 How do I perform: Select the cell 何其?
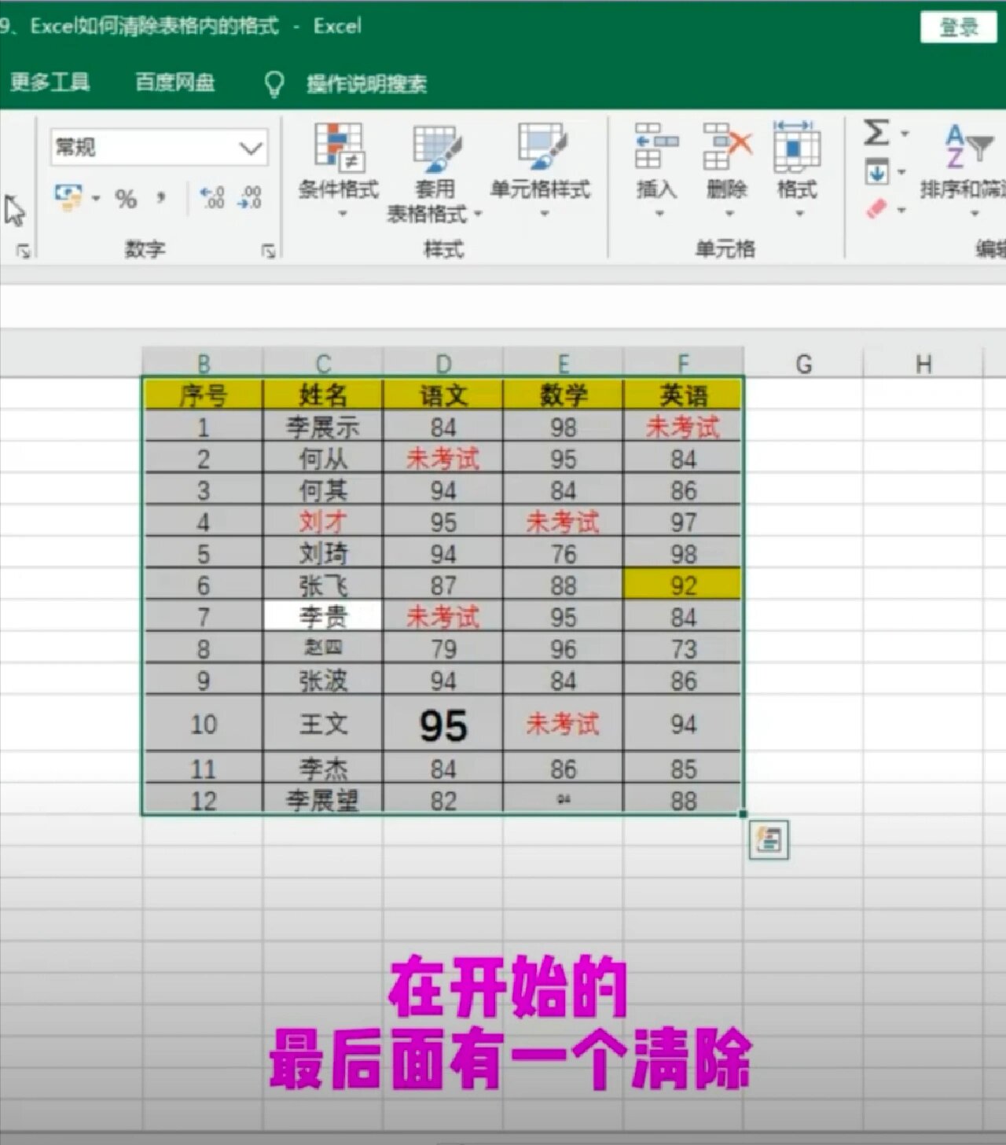tap(323, 490)
